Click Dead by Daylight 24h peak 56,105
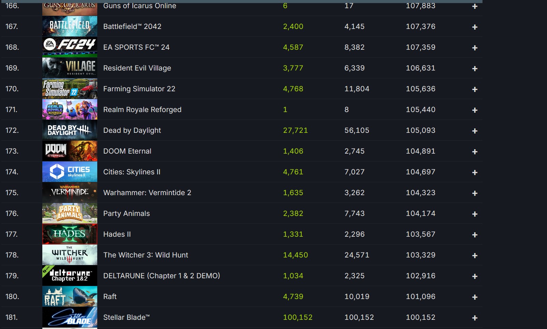Viewport: 547px width, 329px height. tap(357, 130)
